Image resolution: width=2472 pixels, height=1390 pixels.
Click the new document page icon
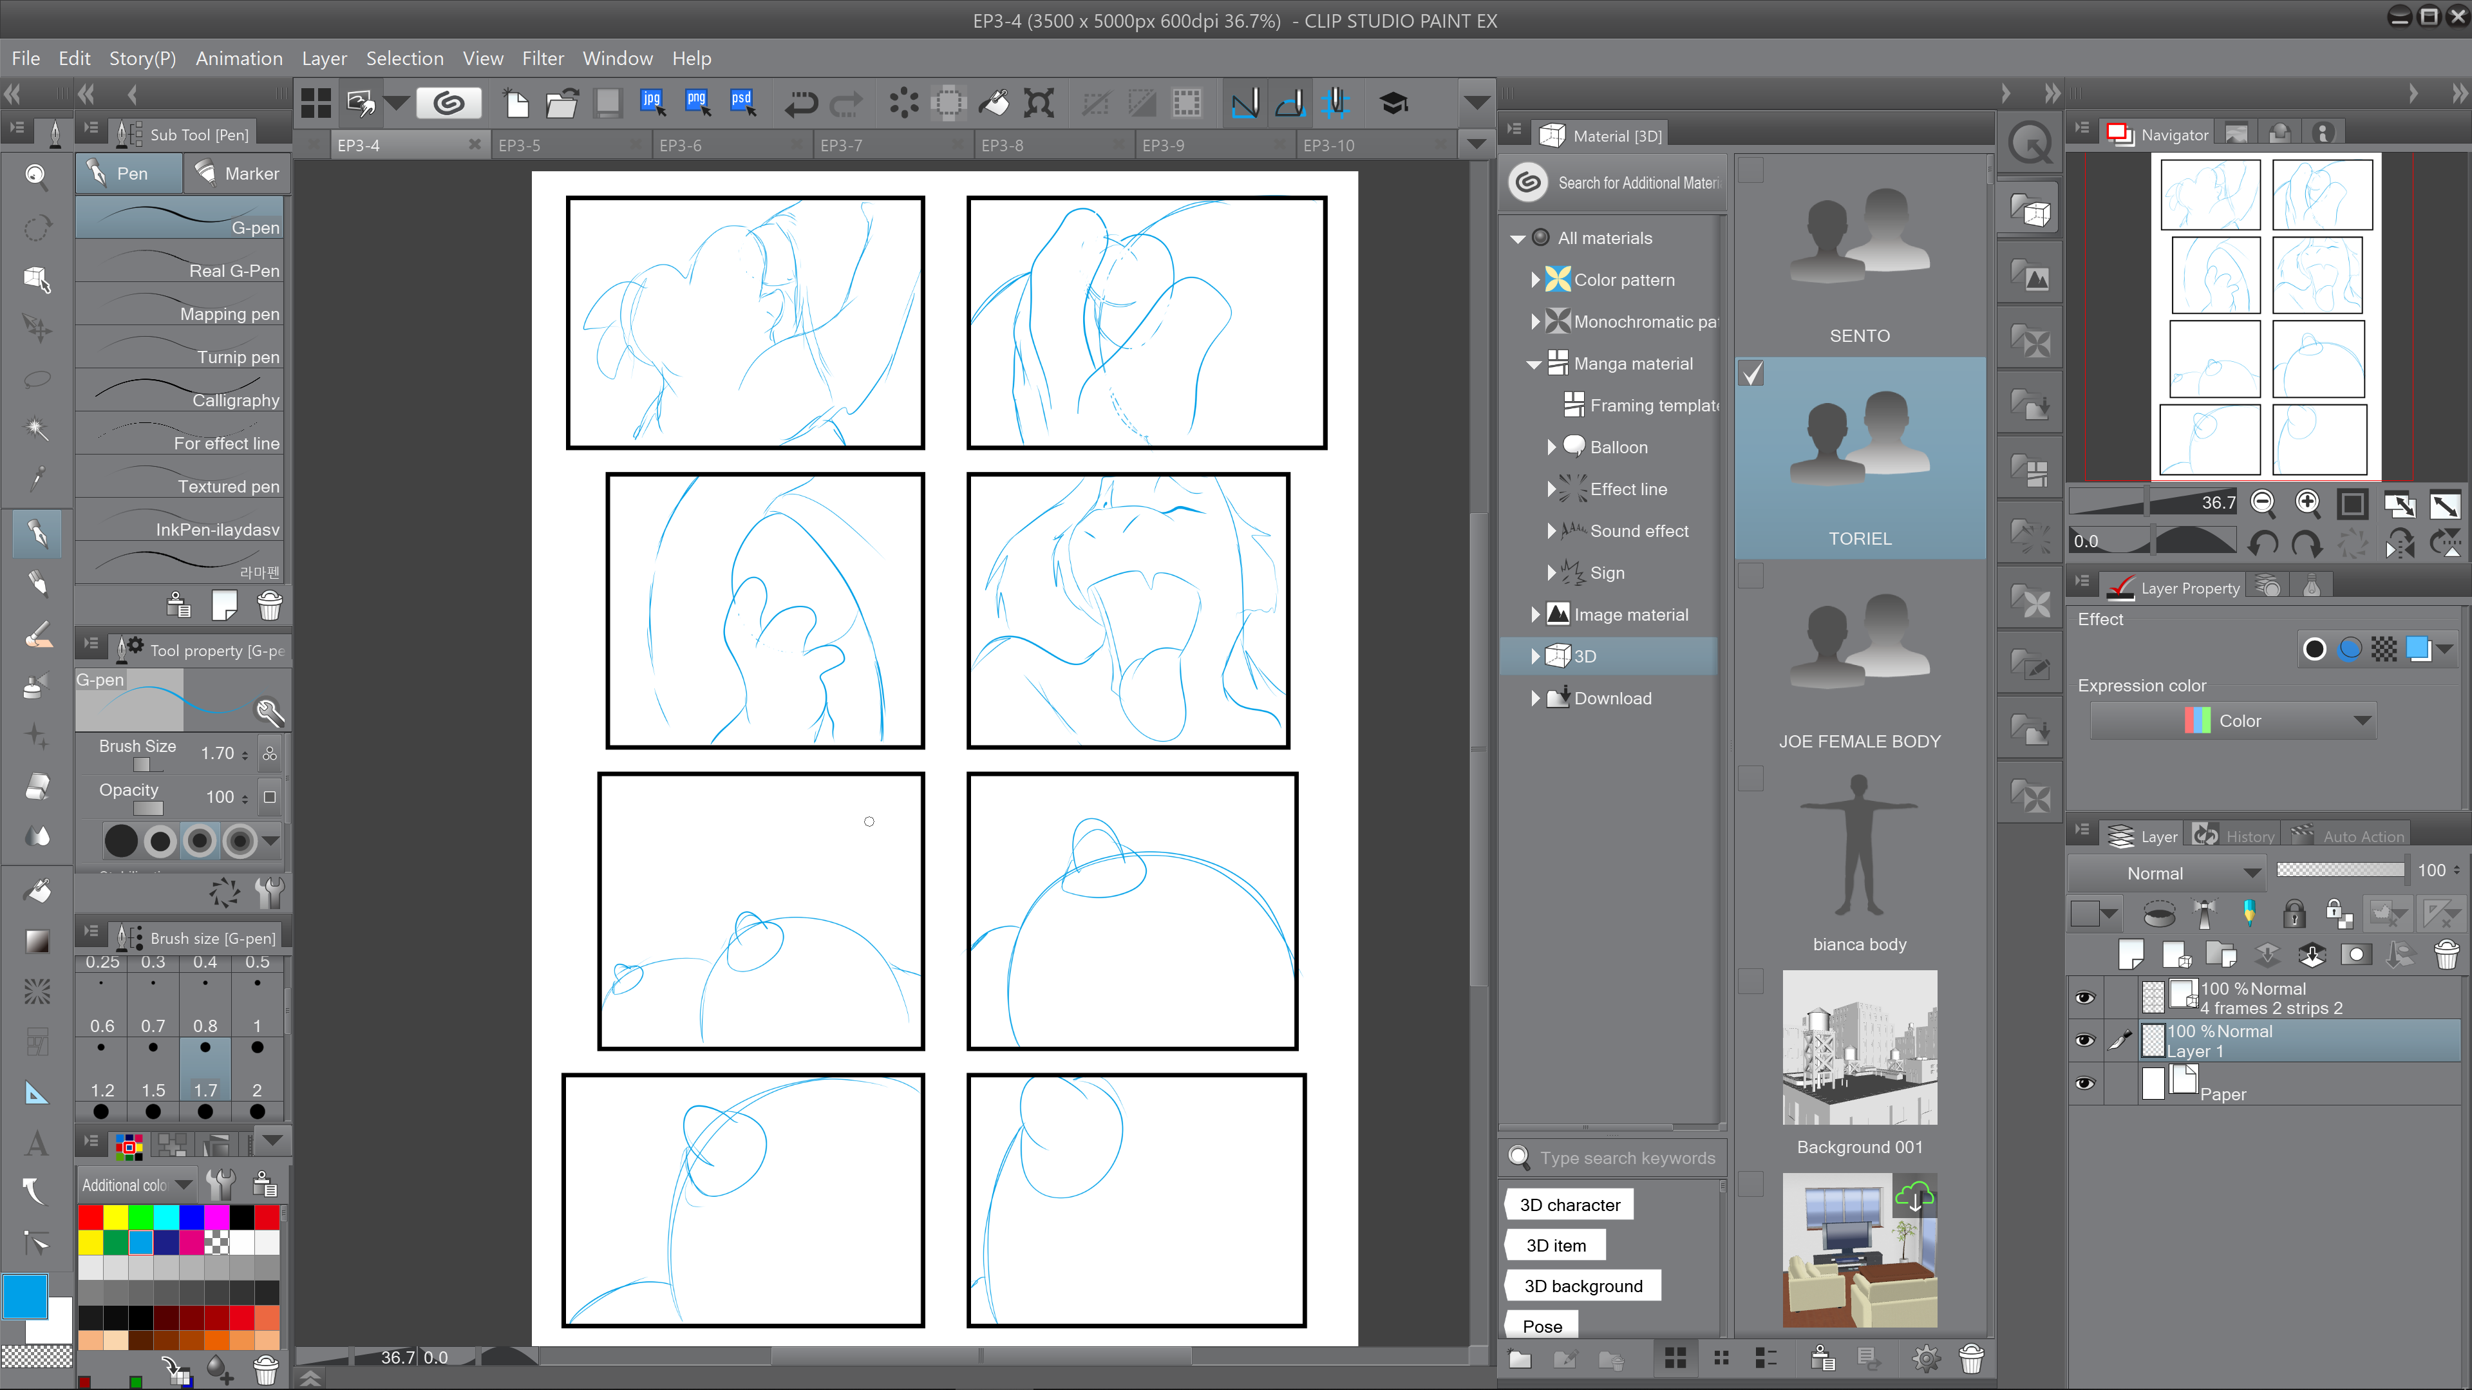click(516, 102)
